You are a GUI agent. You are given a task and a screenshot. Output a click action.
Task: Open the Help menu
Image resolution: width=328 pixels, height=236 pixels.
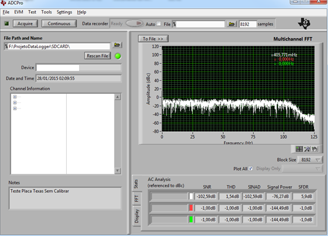point(81,12)
